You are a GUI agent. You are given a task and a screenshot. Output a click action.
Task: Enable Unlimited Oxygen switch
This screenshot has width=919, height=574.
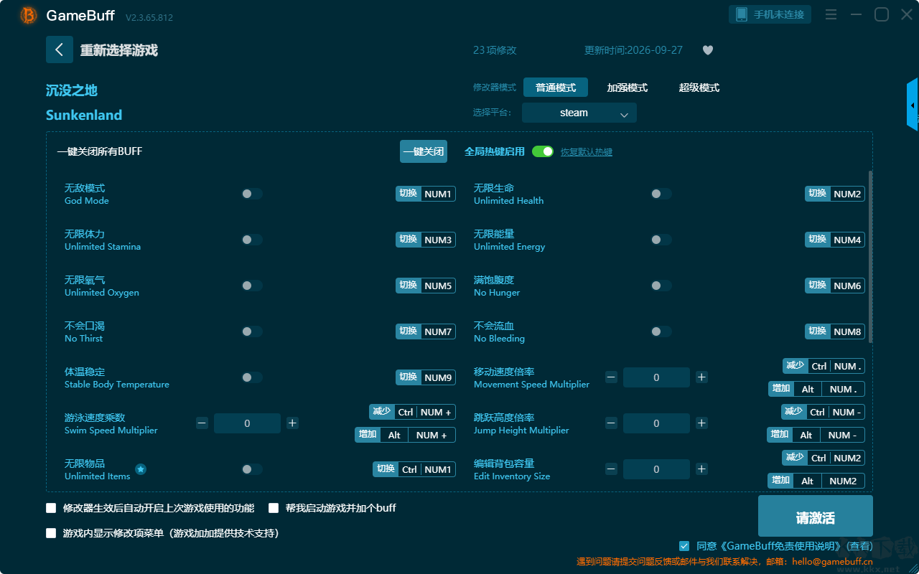pyautogui.click(x=252, y=286)
